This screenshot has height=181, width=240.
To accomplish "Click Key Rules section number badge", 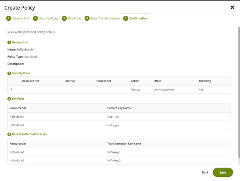I will [x=9, y=99].
